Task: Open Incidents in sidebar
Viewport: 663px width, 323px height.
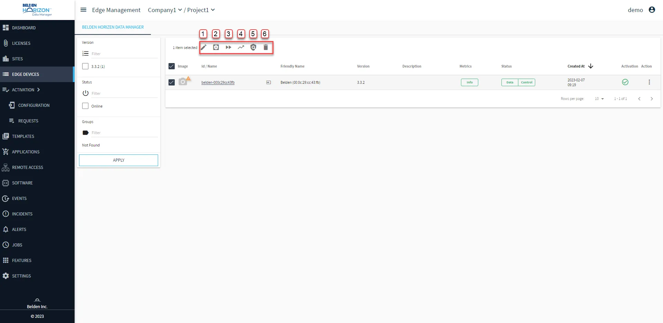Action: click(x=37, y=214)
